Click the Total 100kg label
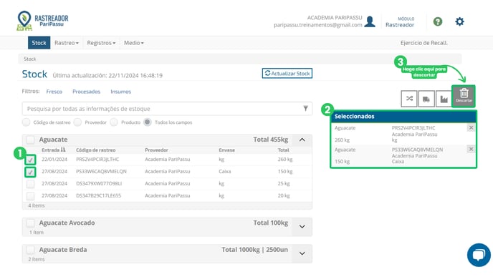493x277 pixels. (x=271, y=223)
